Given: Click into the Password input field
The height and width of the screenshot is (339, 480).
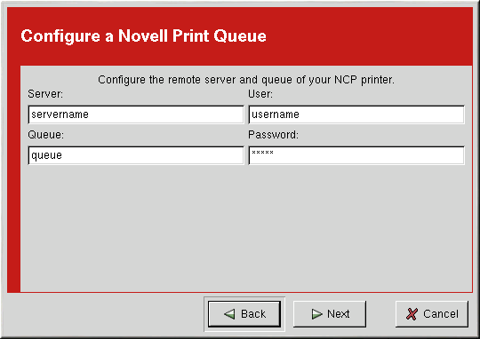Looking at the screenshot, I should pyautogui.click(x=356, y=155).
